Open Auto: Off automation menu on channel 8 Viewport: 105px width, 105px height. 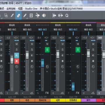click(x=88, y=97)
